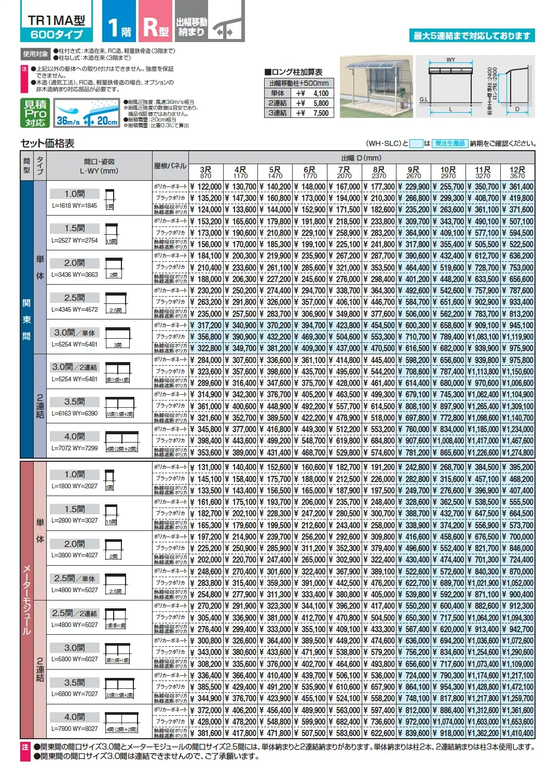The image size is (548, 774).
Task: Click the 3.0間/単体 row label
Action: [x=75, y=333]
